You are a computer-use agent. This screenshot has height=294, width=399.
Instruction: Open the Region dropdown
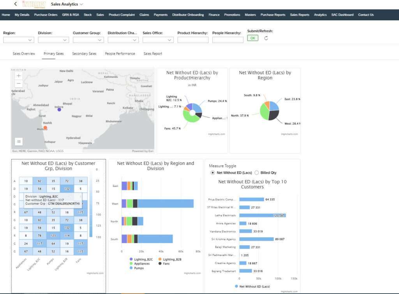(x=19, y=40)
